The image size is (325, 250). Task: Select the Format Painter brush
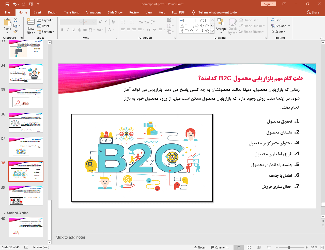16,32
